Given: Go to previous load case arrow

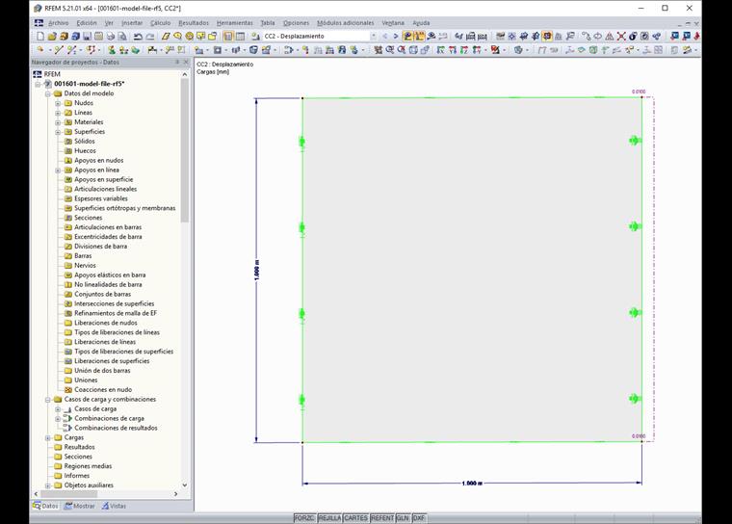Looking at the screenshot, I should (385, 36).
